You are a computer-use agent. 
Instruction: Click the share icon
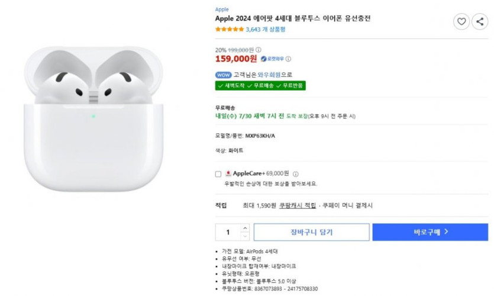480,22
